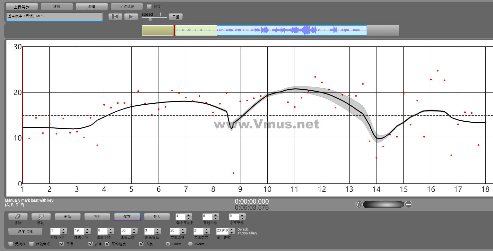The width and height of the screenshot is (493, 251).
Task: Click the volume gradient slider bar
Action: point(384,204)
